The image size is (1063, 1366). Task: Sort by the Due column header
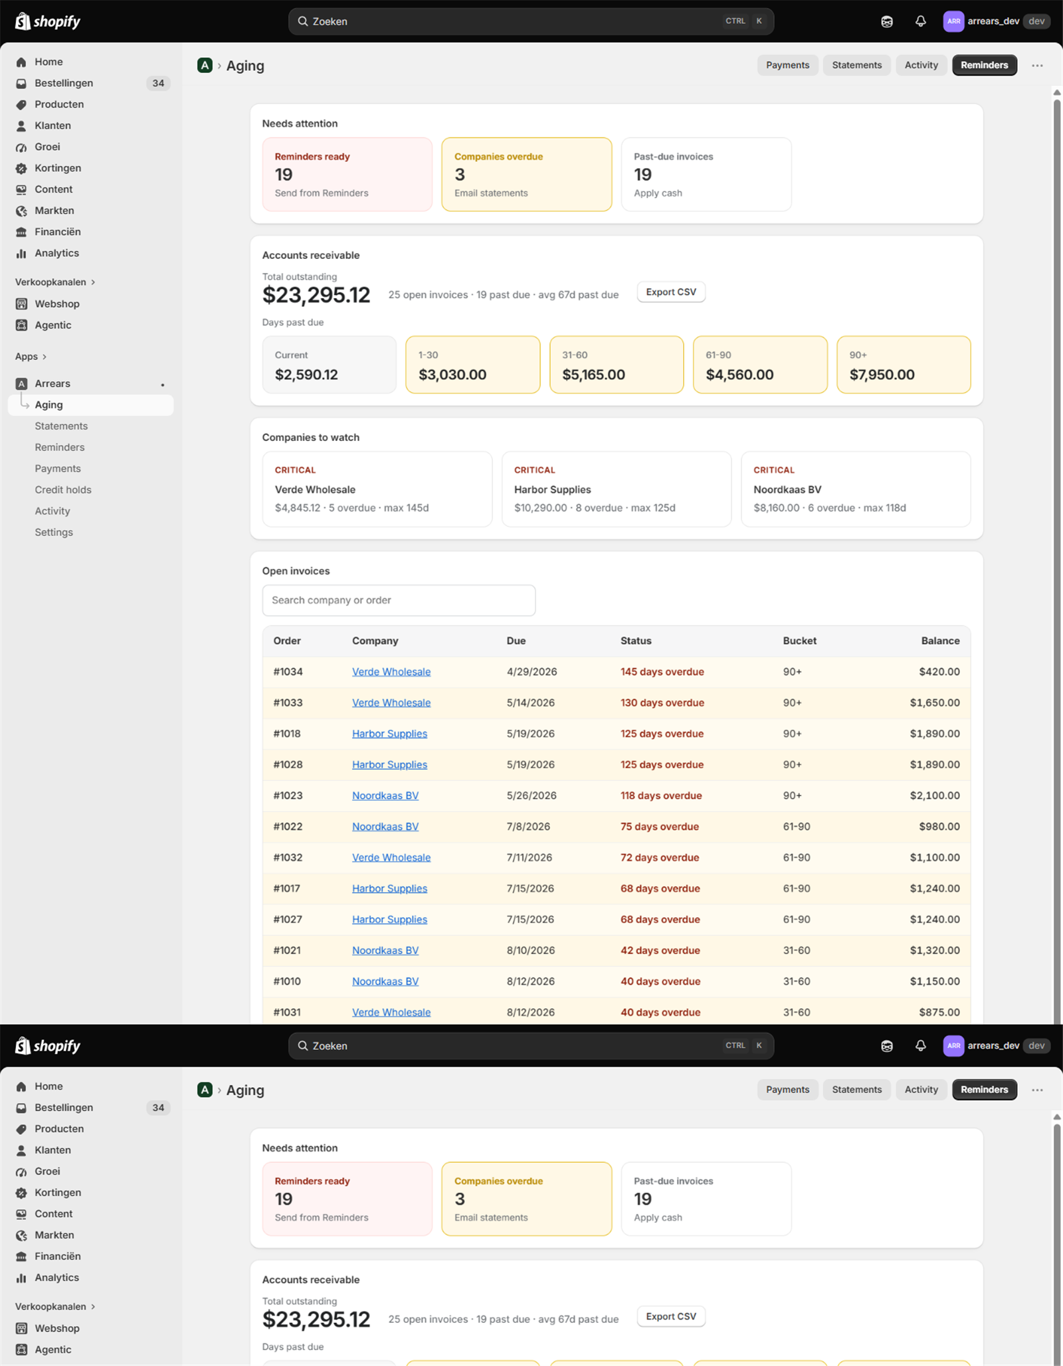tap(516, 641)
